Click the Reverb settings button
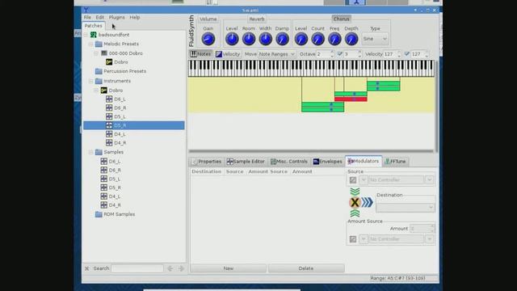Image resolution: width=517 pixels, height=291 pixels. coord(257,19)
